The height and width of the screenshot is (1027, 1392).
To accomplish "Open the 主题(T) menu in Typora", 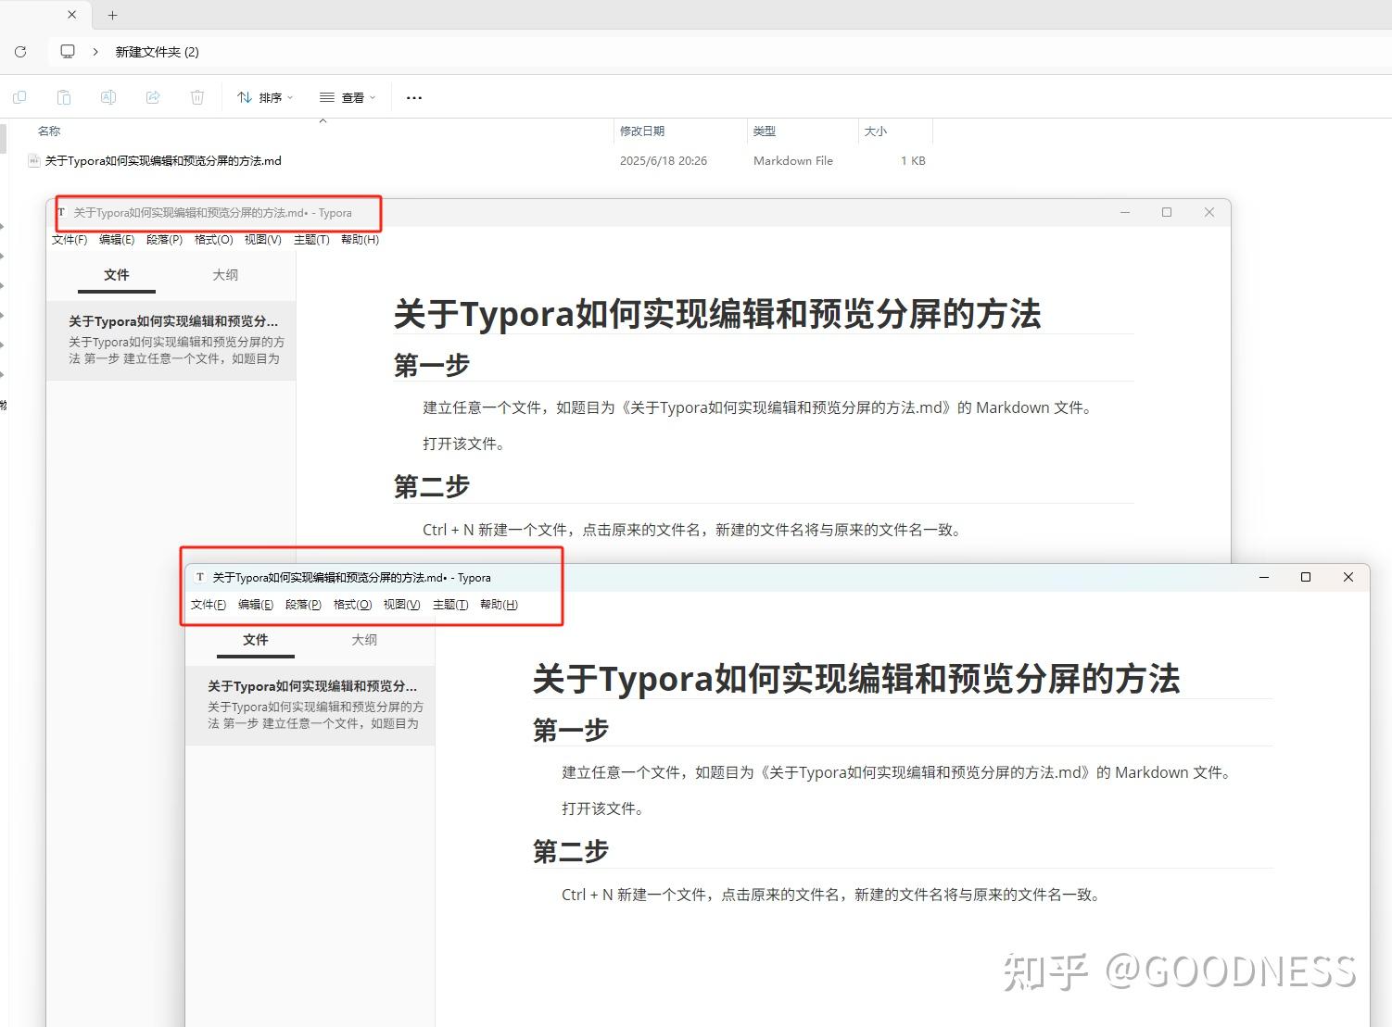I will 310,239.
